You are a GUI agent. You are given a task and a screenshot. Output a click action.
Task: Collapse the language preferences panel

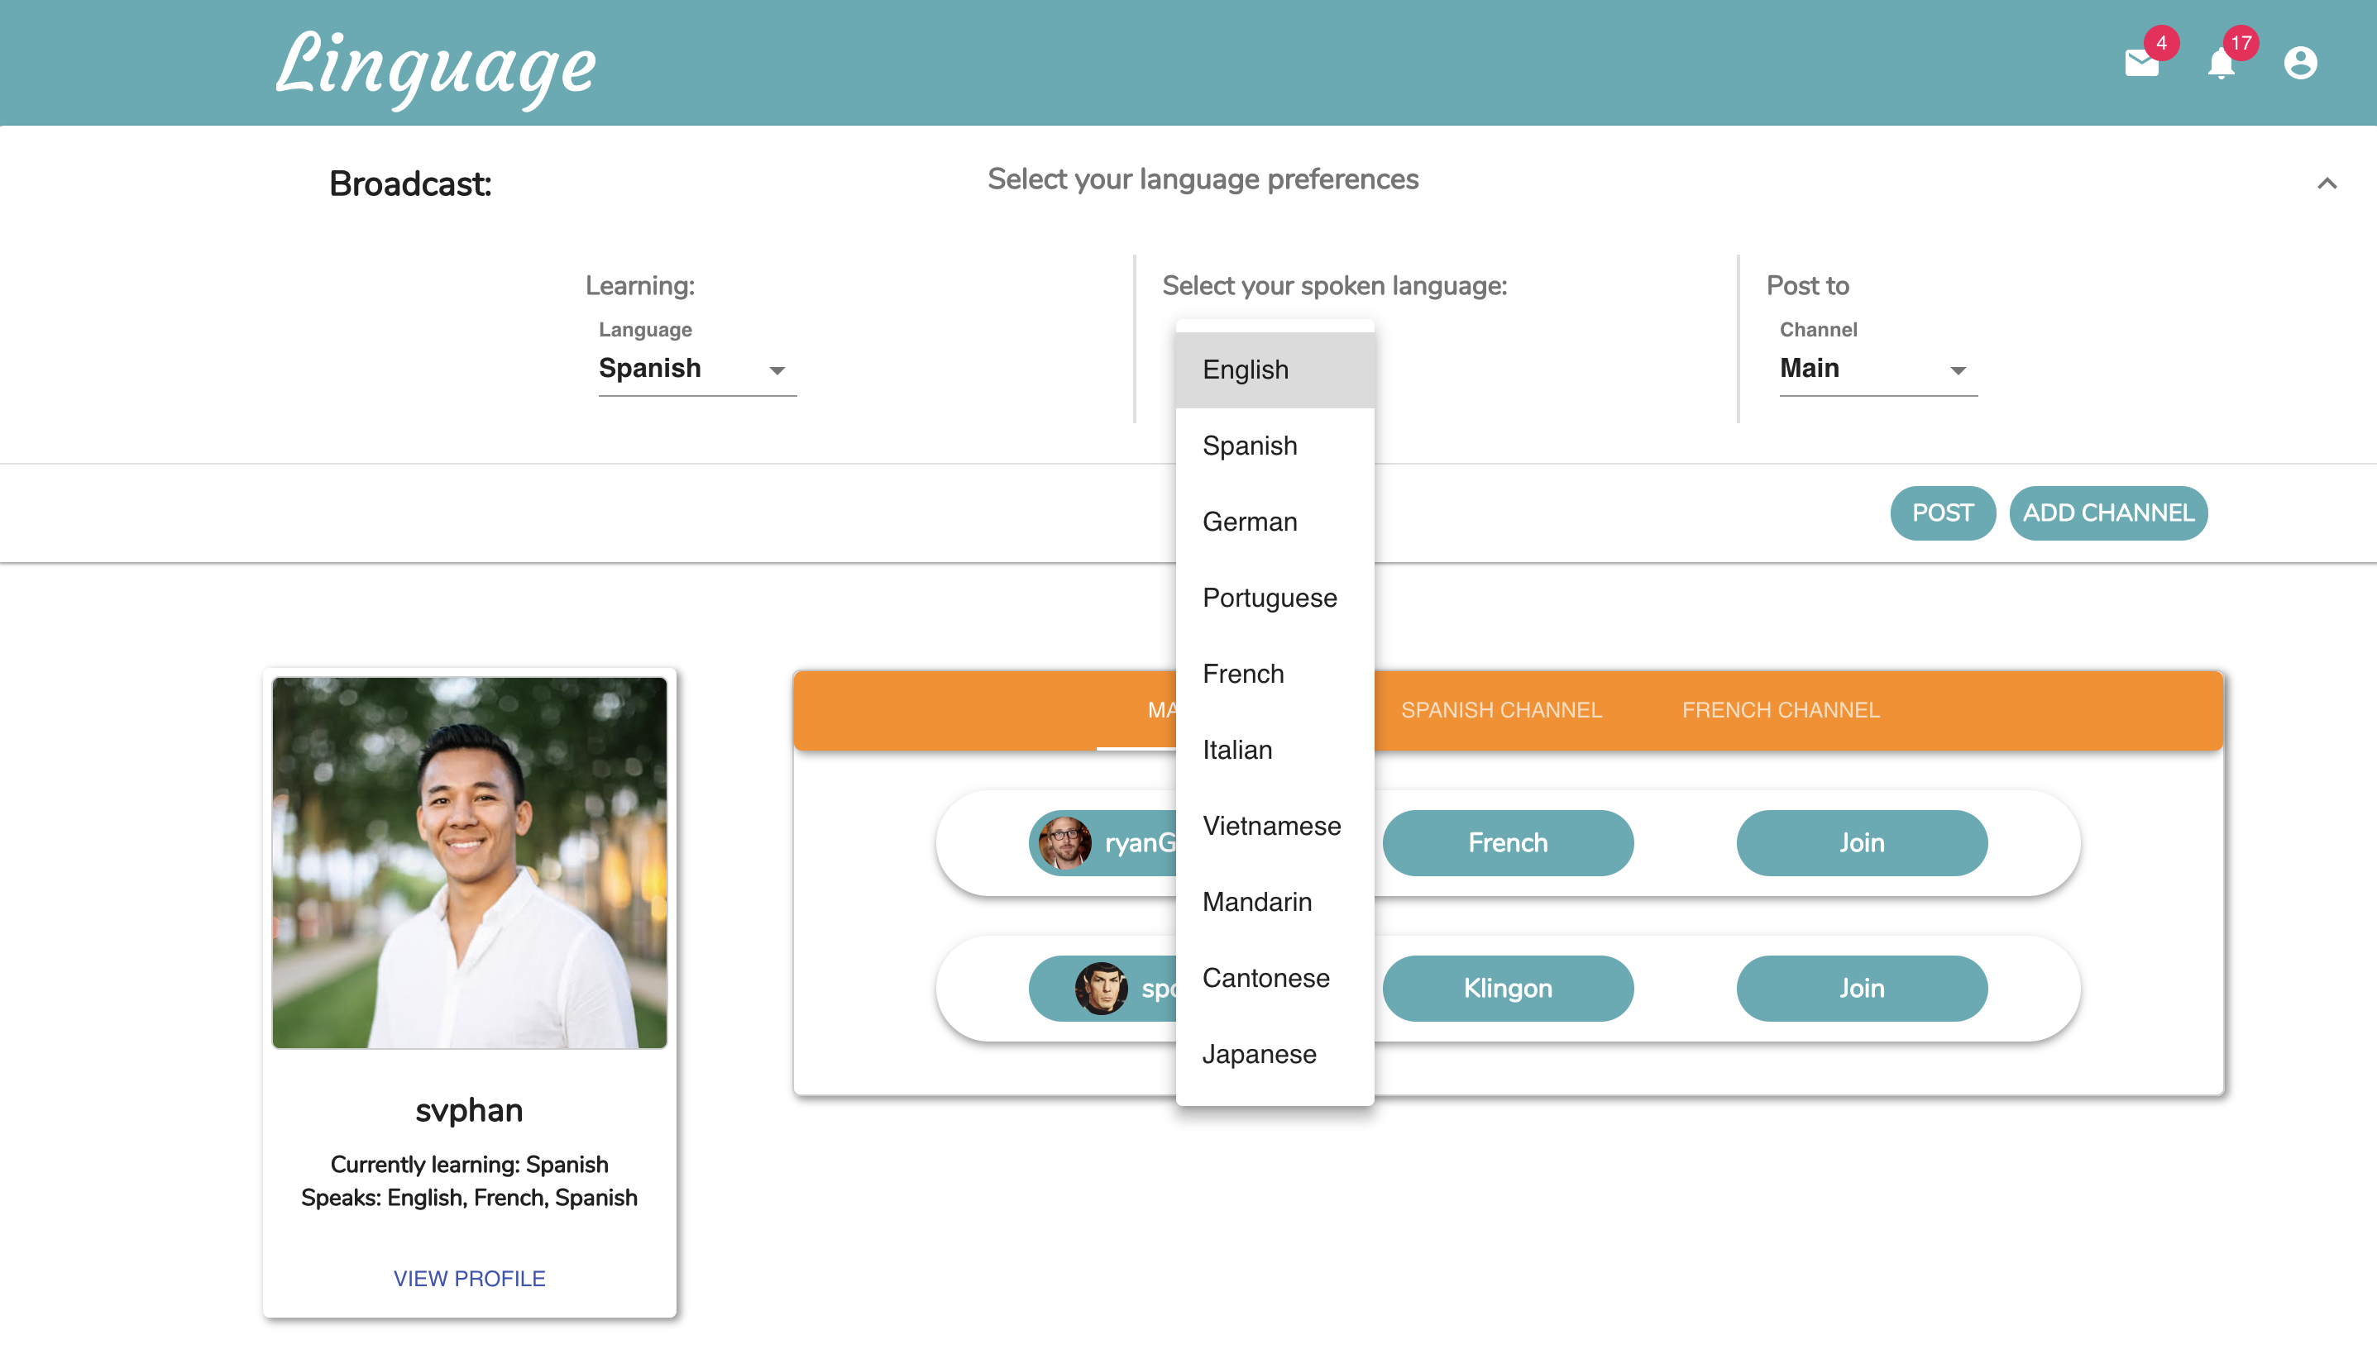[2327, 184]
